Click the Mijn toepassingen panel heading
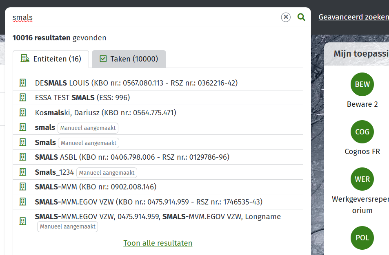 (361, 53)
